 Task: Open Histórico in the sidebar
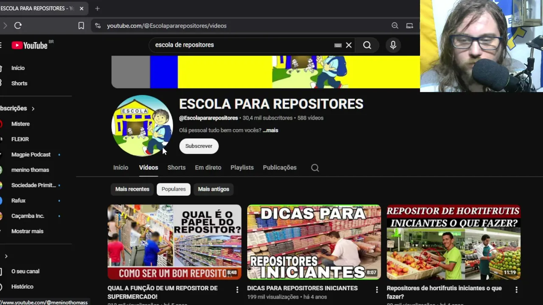pyautogui.click(x=22, y=287)
